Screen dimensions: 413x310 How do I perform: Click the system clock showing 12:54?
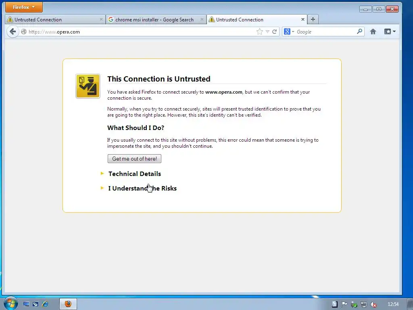click(393, 304)
